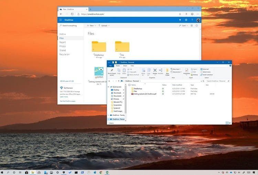Open the File tab in Explorer

click(x=110, y=66)
